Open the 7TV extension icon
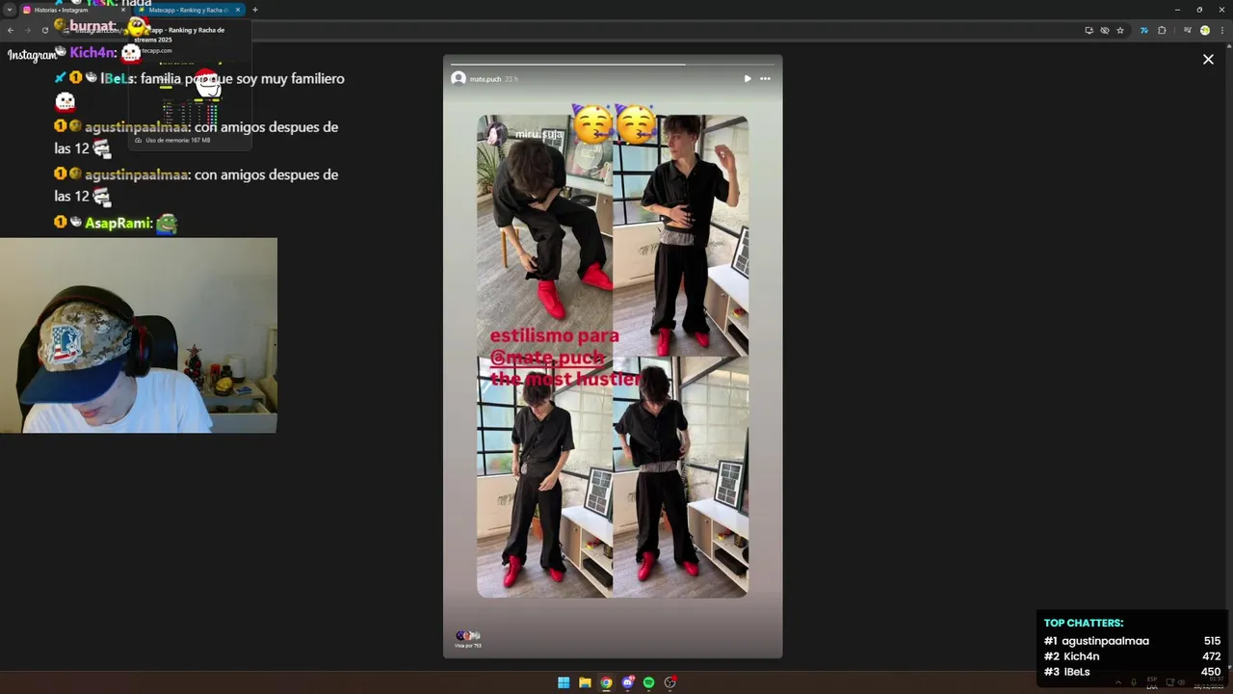1233x694 pixels. 1143,30
